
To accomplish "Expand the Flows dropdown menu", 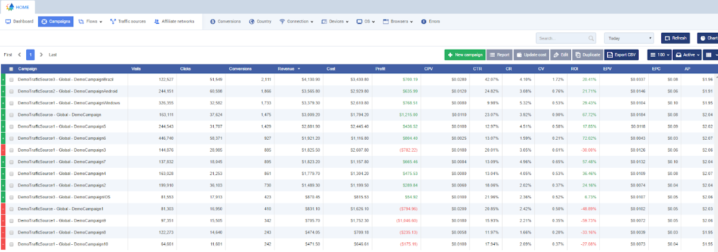I will tap(90, 21).
